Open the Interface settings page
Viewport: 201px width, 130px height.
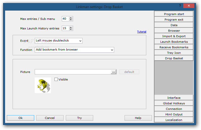(174, 98)
